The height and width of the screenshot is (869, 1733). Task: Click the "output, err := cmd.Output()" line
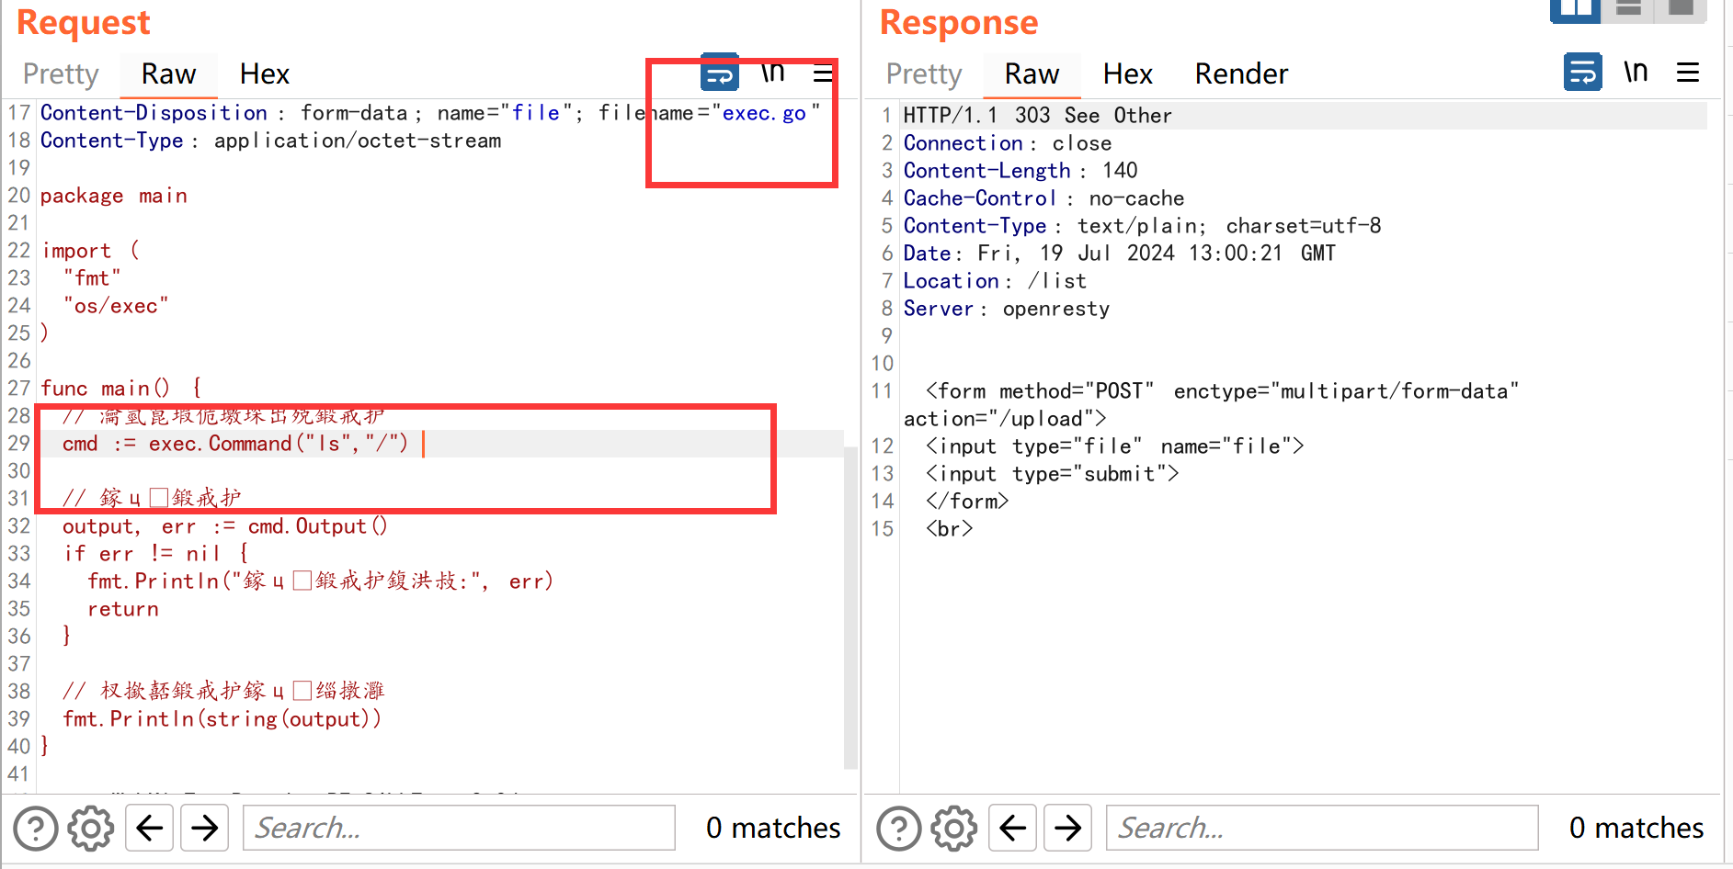click(225, 526)
